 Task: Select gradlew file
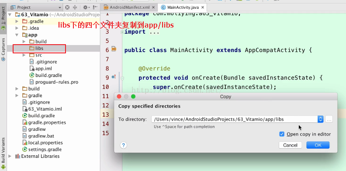point(37,129)
